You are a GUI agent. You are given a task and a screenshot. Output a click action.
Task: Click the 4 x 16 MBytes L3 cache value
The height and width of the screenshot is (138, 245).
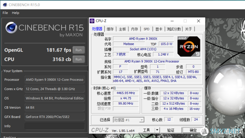tap(173, 108)
